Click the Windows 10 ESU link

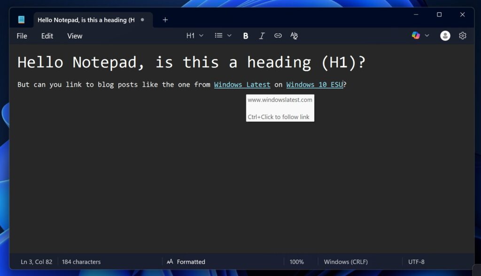(314, 85)
